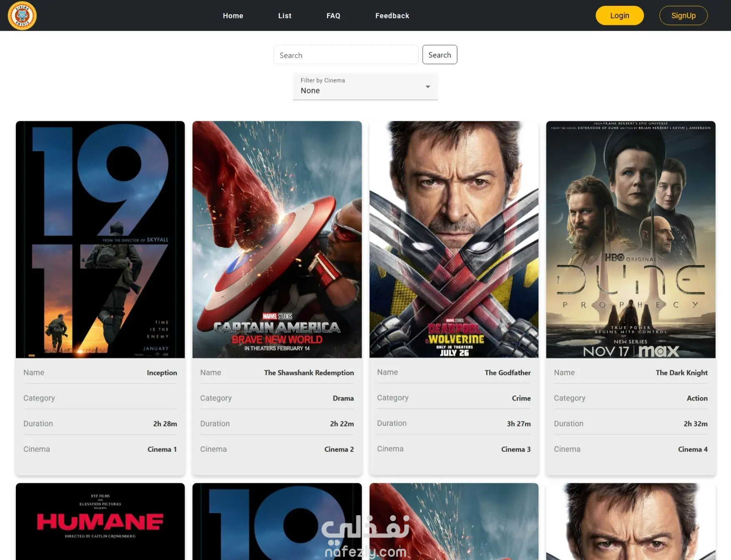
Task: Click the movie name Inception
Action: tap(162, 373)
